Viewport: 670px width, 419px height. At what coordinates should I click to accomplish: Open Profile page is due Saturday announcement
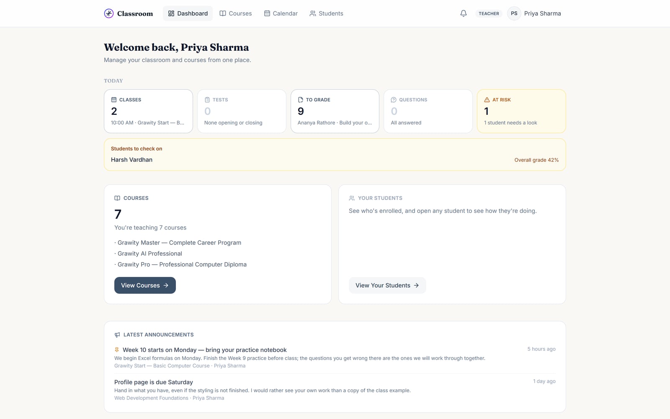[154, 382]
